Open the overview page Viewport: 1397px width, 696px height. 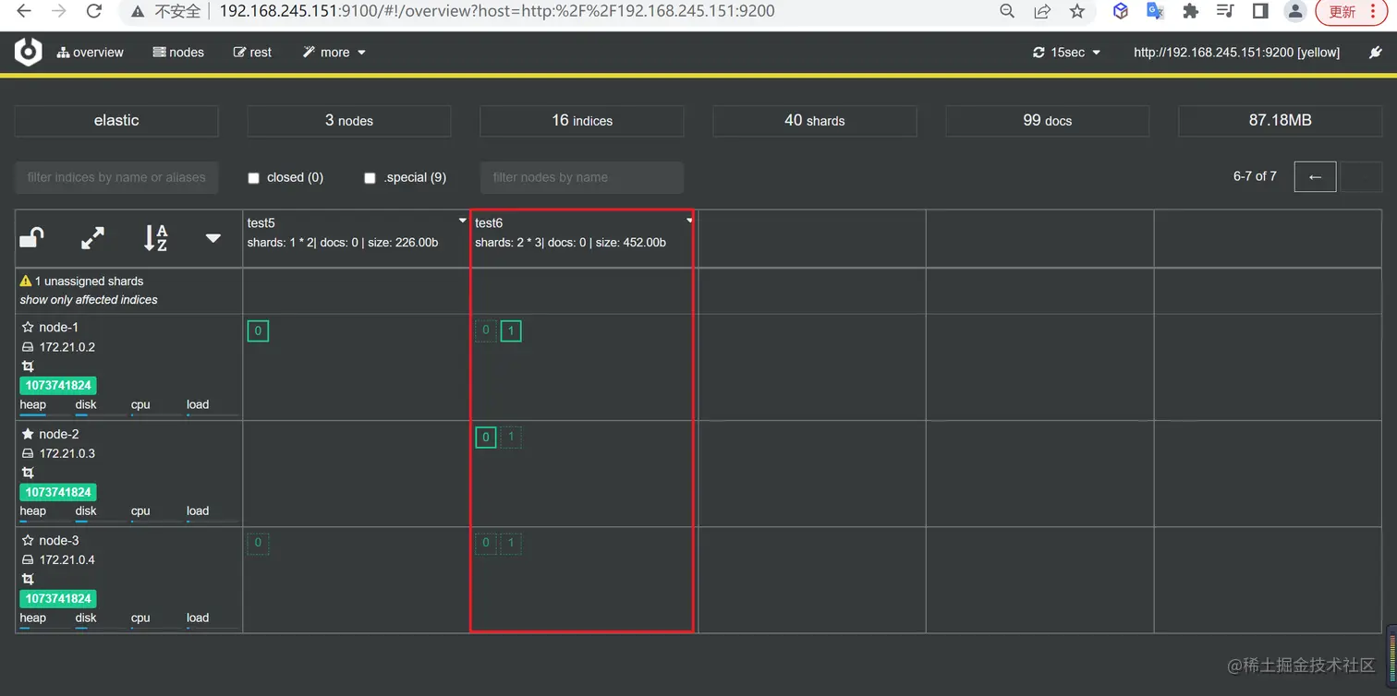tap(90, 53)
